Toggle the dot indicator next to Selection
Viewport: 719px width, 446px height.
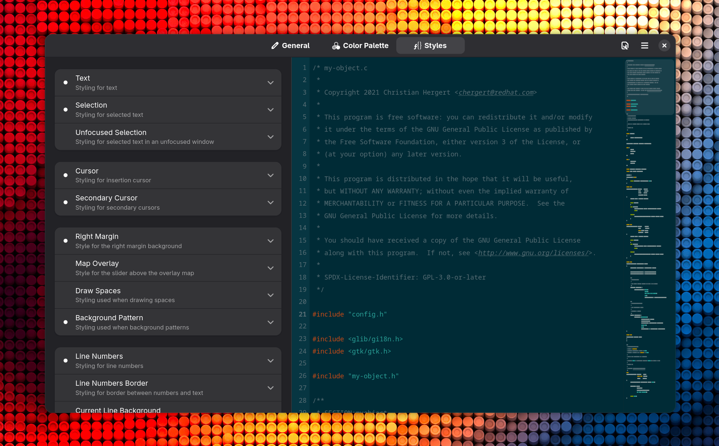tap(65, 109)
